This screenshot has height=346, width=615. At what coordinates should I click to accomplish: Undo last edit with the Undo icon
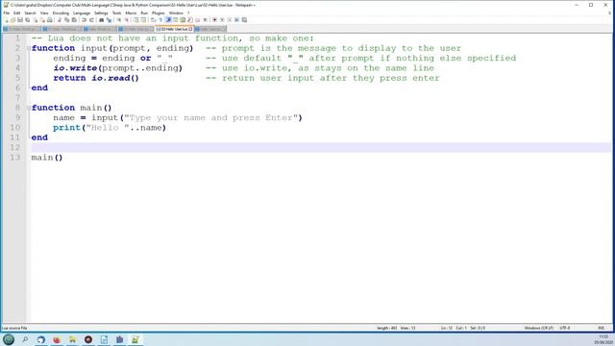84,19
